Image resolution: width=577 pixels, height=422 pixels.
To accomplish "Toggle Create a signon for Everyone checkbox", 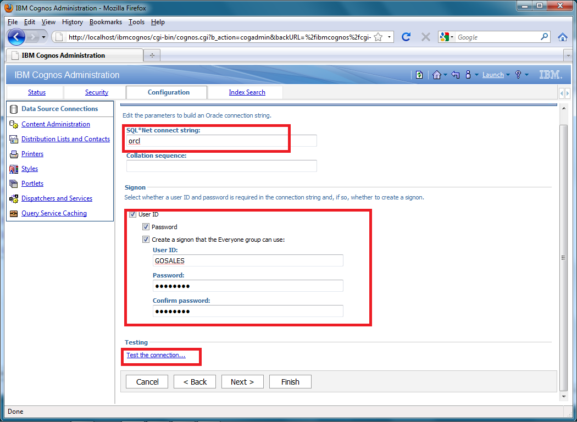I will click(146, 240).
